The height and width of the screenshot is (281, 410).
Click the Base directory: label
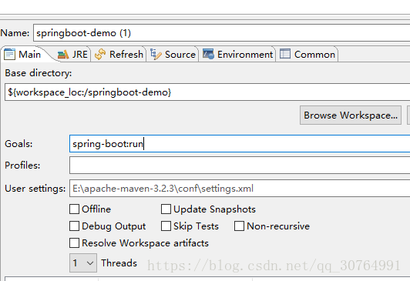tap(39, 73)
